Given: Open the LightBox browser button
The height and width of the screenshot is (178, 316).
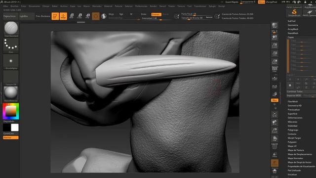Looking at the screenshot, I should pyautogui.click(x=27, y=16).
